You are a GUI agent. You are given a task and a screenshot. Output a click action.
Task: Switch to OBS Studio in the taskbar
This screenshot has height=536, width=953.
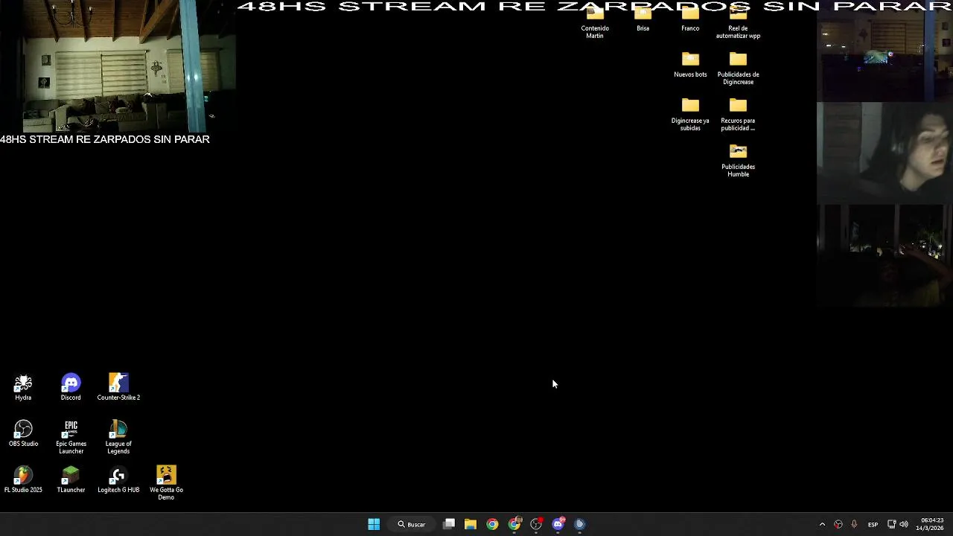point(536,524)
